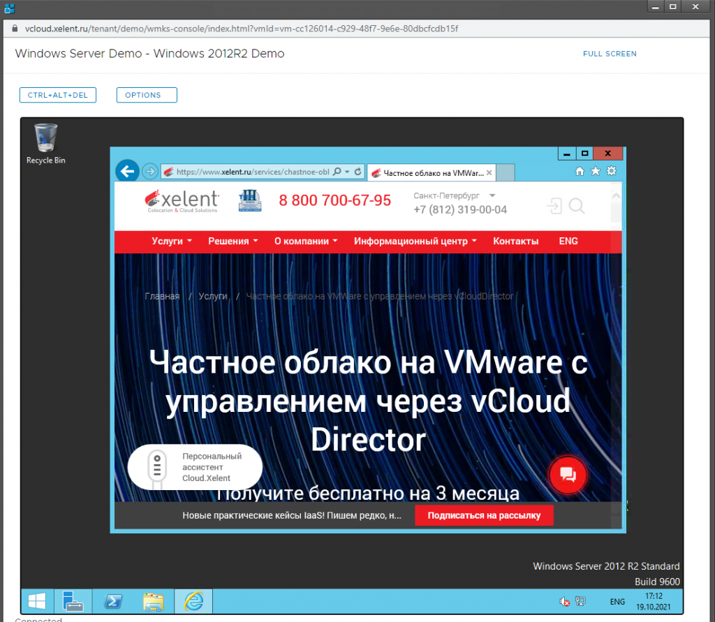Maximize the Internet Explorer window
The width and height of the screenshot is (715, 622).
point(584,154)
